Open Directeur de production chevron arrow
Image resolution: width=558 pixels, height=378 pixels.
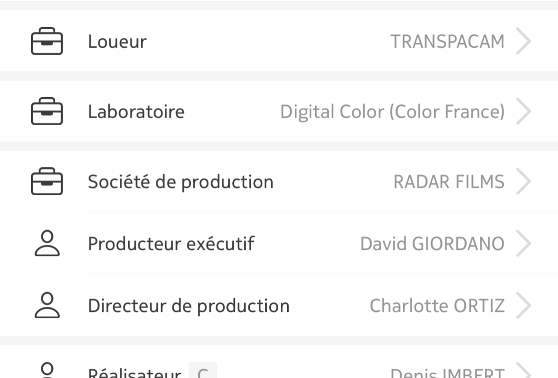point(523,305)
